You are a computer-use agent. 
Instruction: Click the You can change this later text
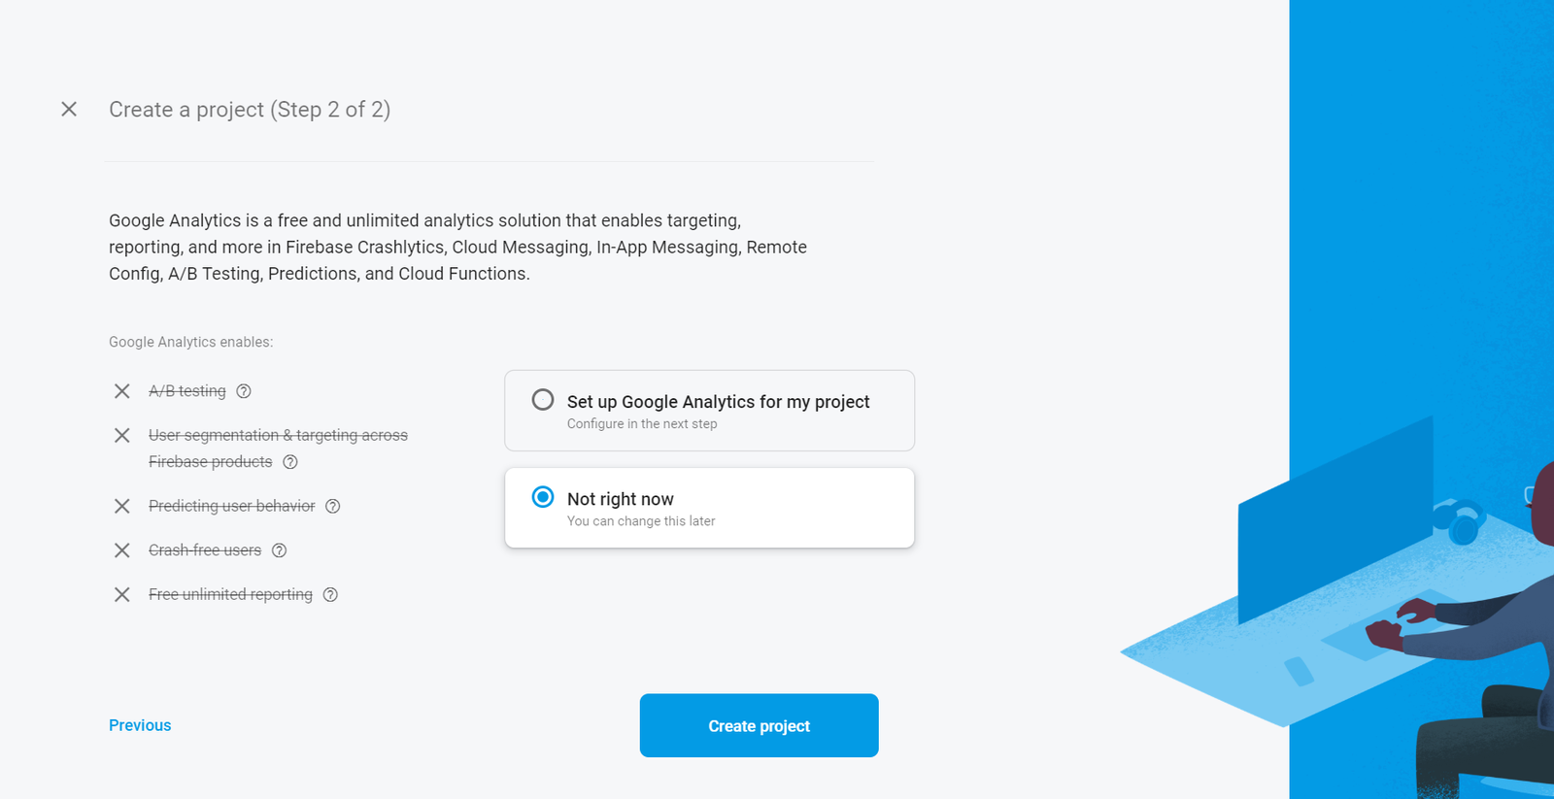click(640, 520)
